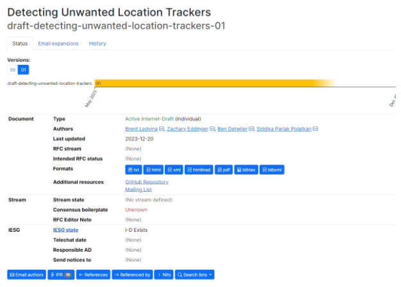Click the email envelope icon beside Brent Ledvina
401x287 pixels.
[x=162, y=129]
